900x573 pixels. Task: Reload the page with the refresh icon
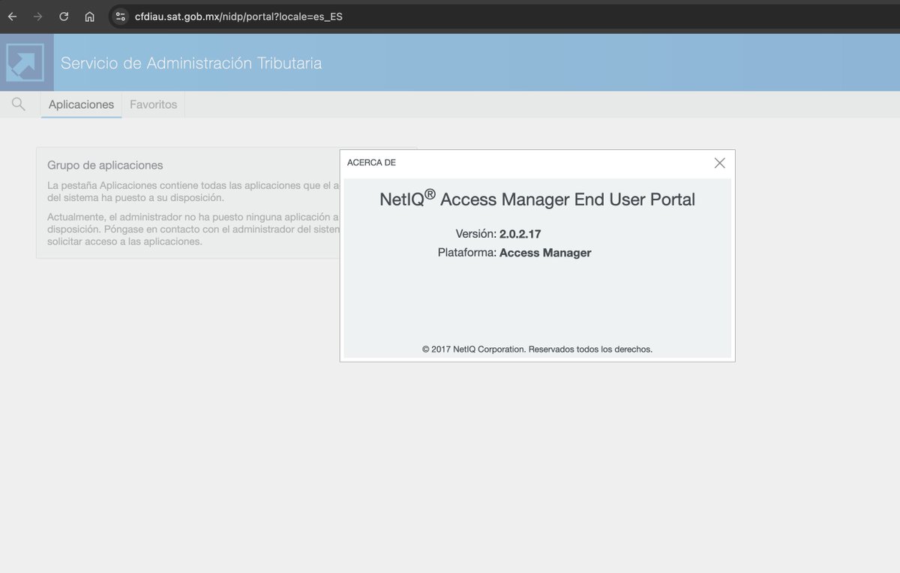pyautogui.click(x=64, y=16)
